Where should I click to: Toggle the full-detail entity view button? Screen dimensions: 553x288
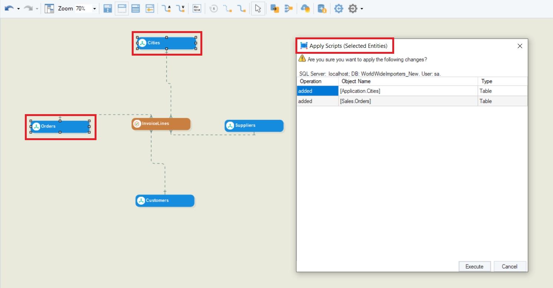(136, 9)
